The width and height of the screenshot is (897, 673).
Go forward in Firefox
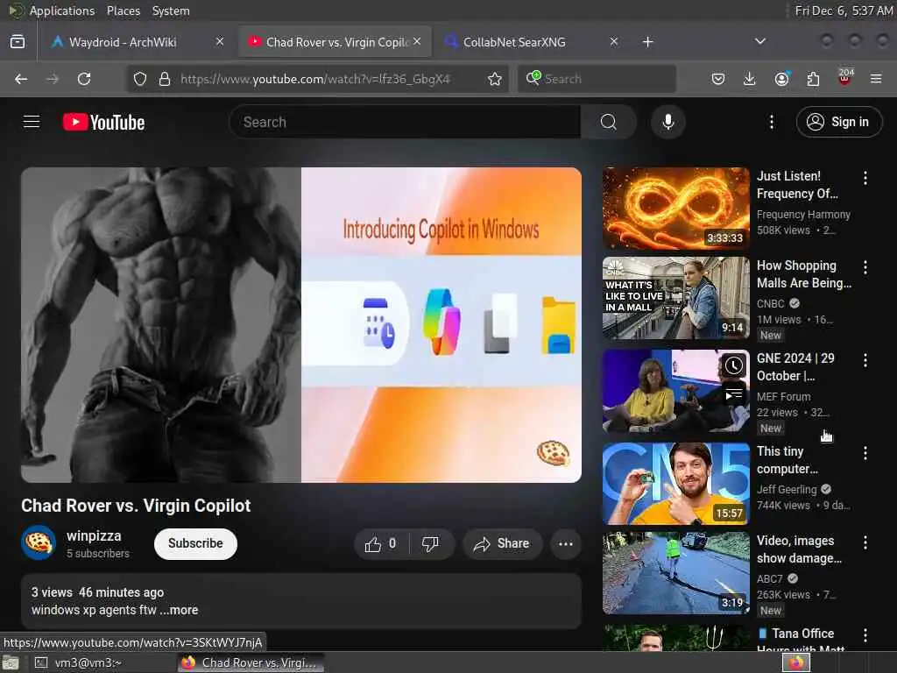pos(53,79)
